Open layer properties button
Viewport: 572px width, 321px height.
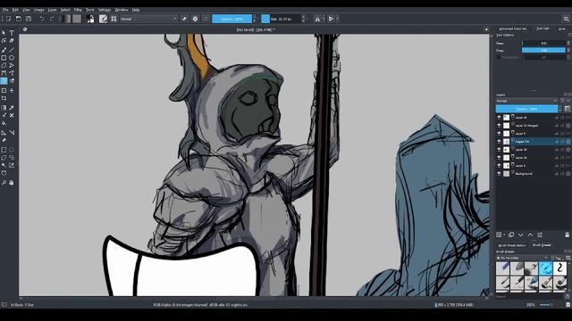click(x=540, y=235)
